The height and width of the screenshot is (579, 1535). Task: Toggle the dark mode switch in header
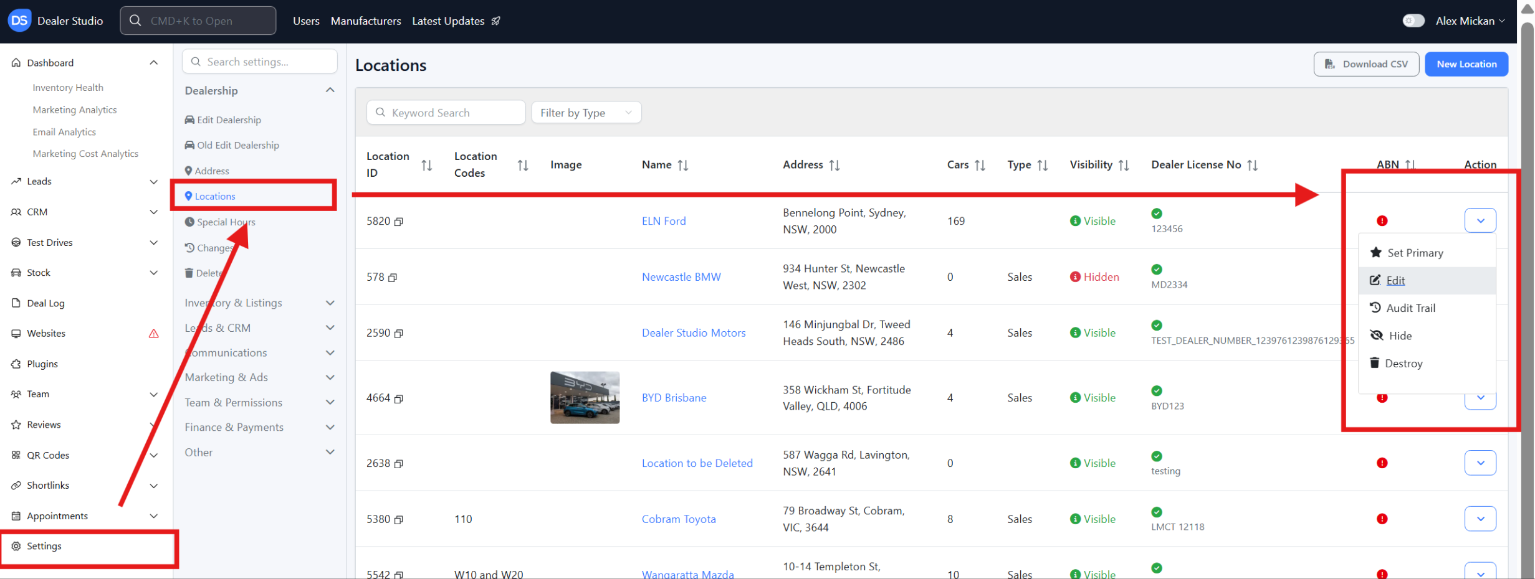1413,21
